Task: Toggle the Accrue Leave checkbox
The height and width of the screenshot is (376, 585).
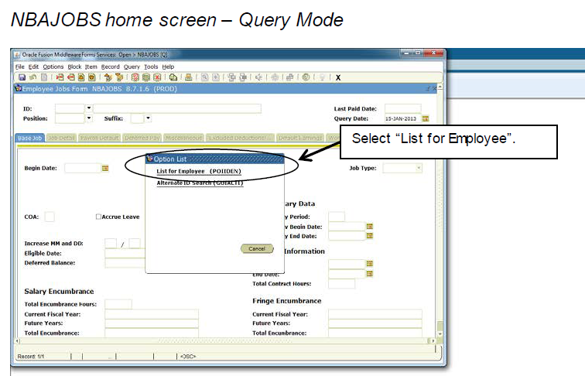Action: point(98,217)
